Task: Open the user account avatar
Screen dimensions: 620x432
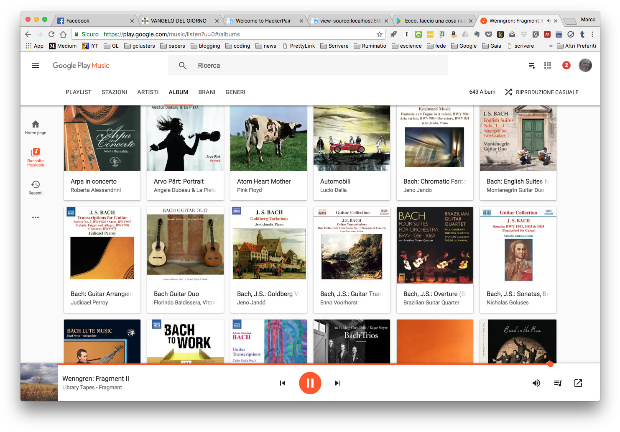Action: pos(585,65)
